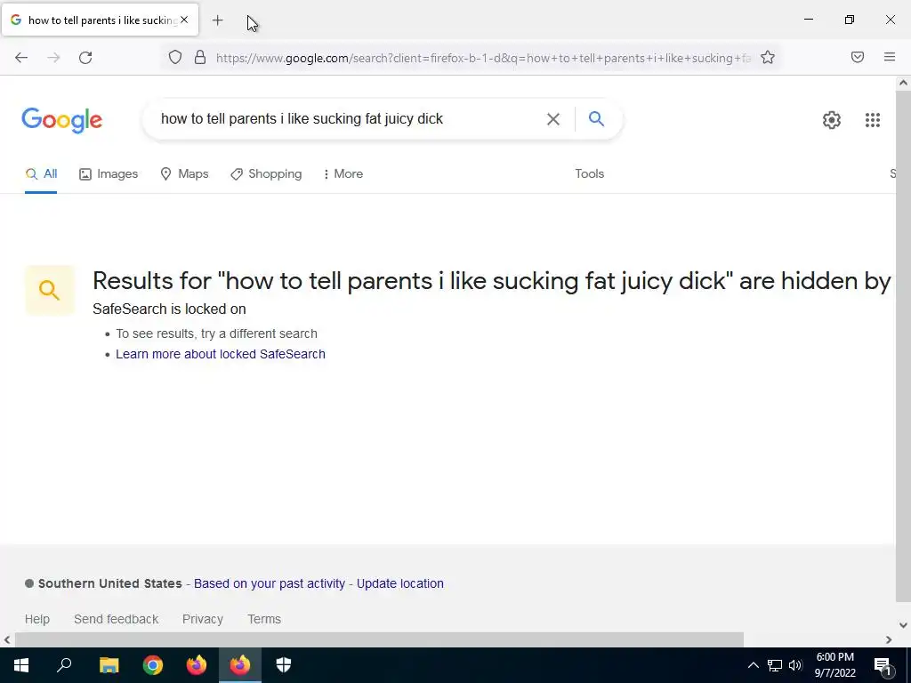911x683 pixels.
Task: Click the network status tray icon
Action: click(x=775, y=665)
